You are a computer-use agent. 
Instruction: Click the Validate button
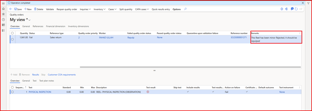click(50, 9)
